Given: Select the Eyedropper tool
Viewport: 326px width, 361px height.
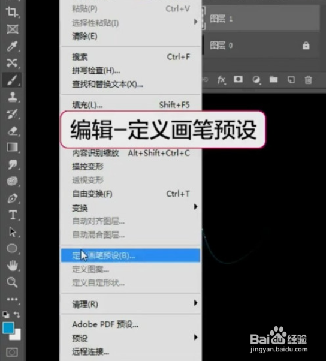Looking at the screenshot, I should click(x=12, y=46).
